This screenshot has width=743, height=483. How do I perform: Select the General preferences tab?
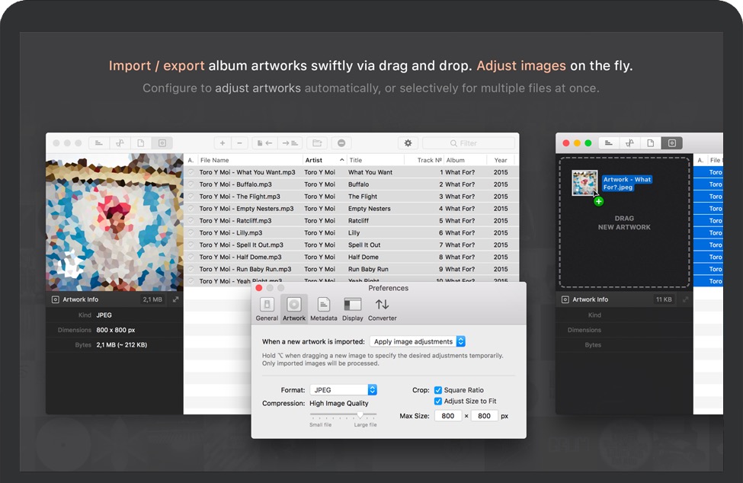pyautogui.click(x=267, y=309)
